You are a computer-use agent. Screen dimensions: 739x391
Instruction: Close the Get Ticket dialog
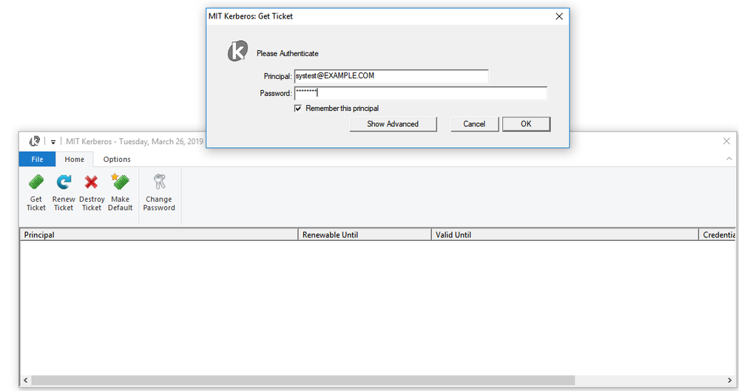(x=559, y=16)
